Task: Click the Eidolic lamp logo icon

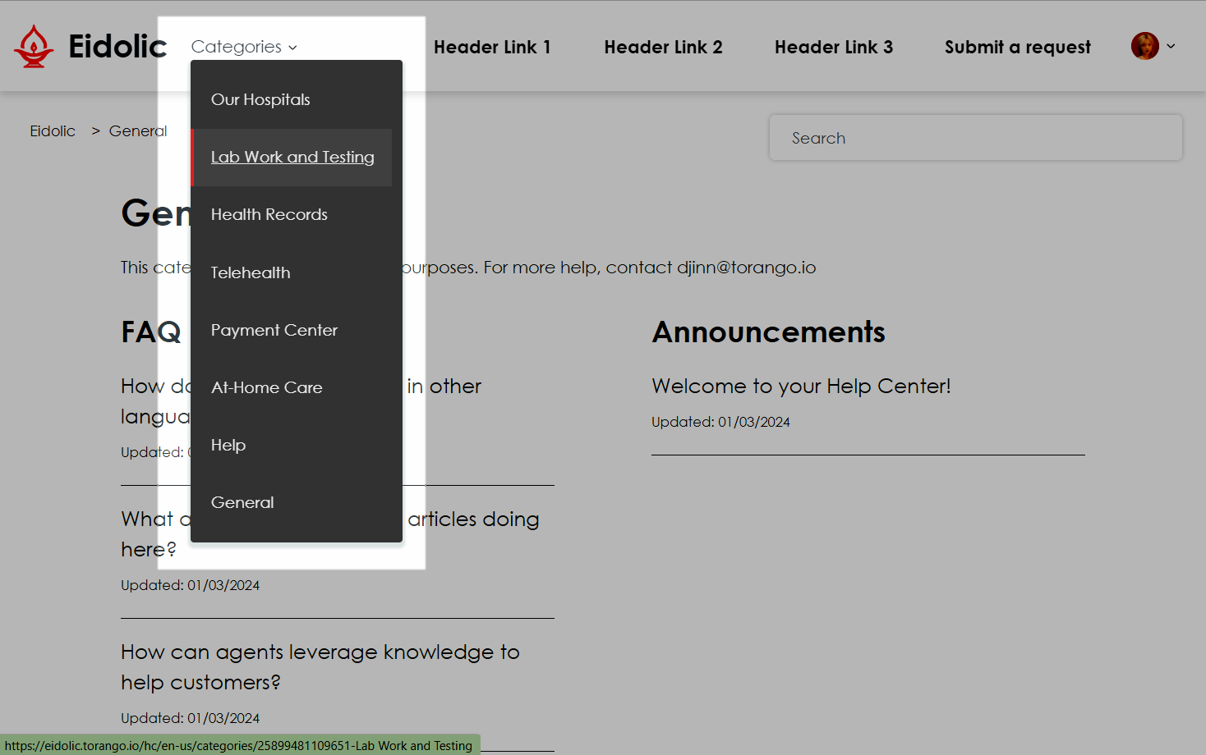Action: click(x=34, y=47)
